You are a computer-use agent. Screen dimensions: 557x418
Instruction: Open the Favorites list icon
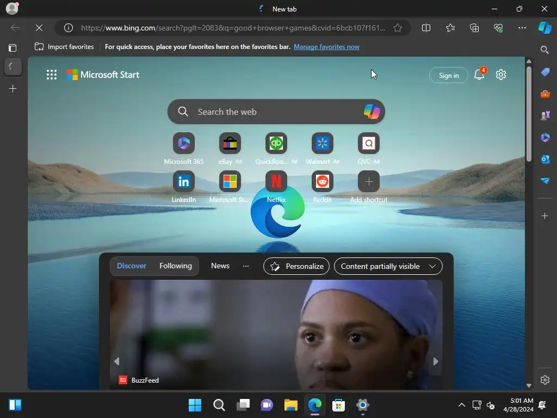click(x=450, y=28)
